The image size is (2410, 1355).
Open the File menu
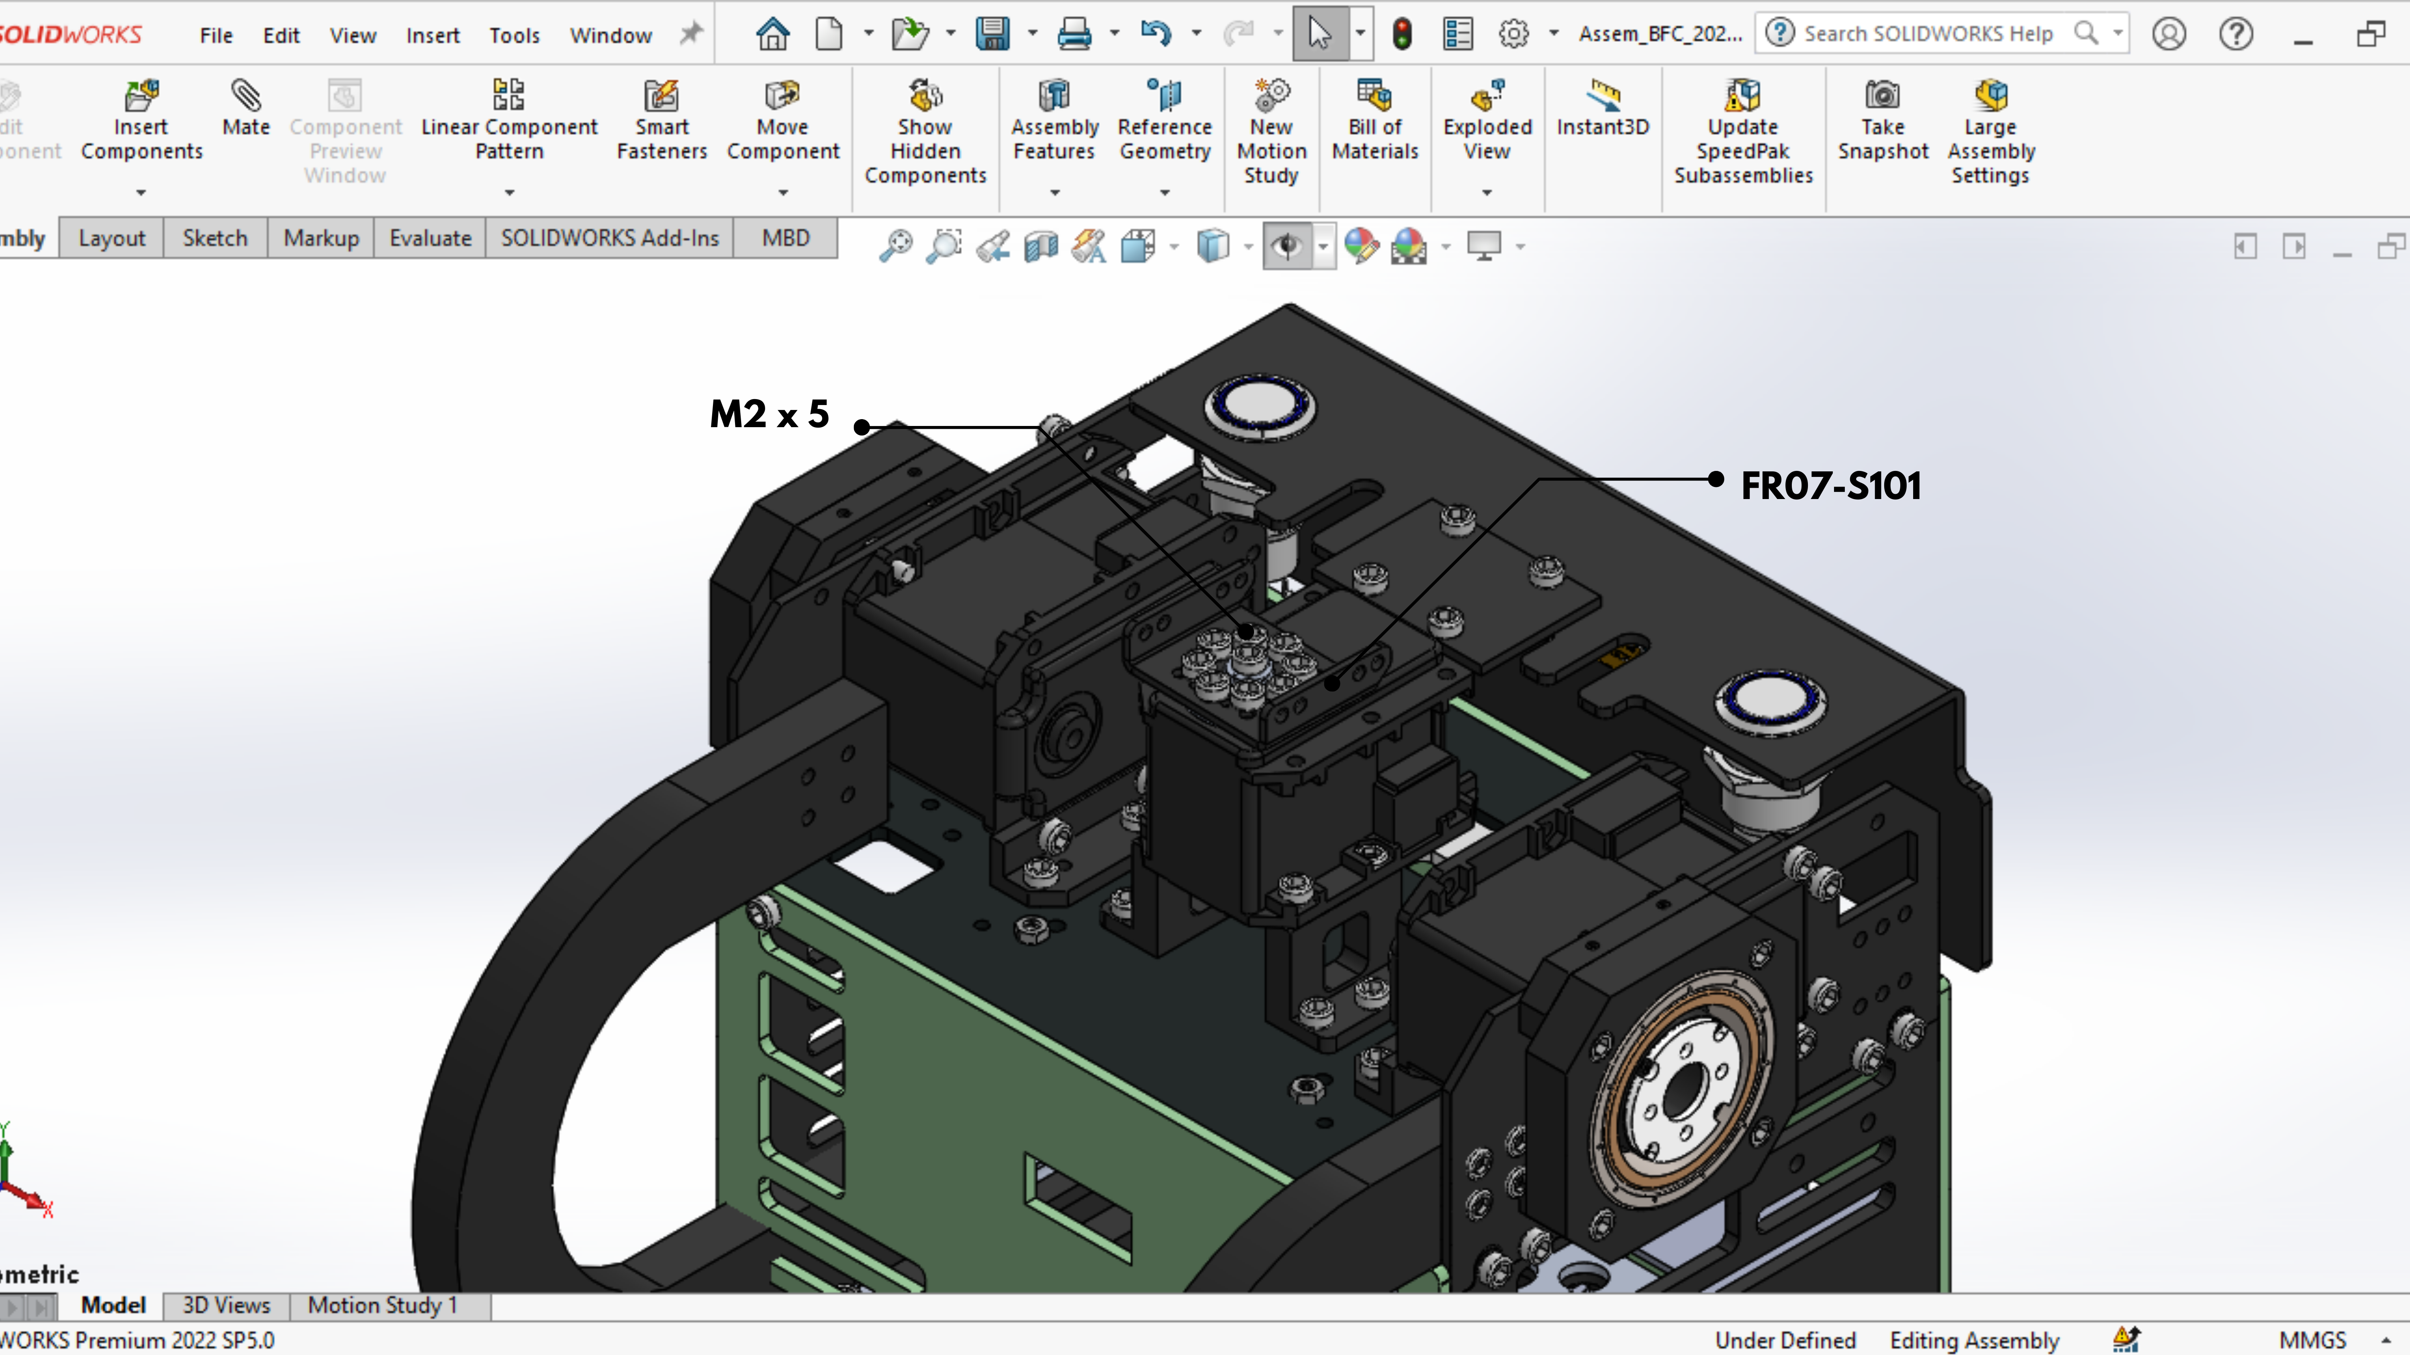click(x=216, y=36)
